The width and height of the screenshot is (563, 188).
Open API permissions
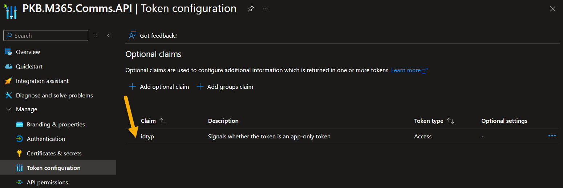[47, 182]
